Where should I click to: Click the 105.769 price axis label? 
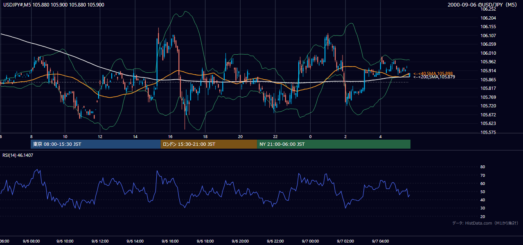pyautogui.click(x=488, y=97)
